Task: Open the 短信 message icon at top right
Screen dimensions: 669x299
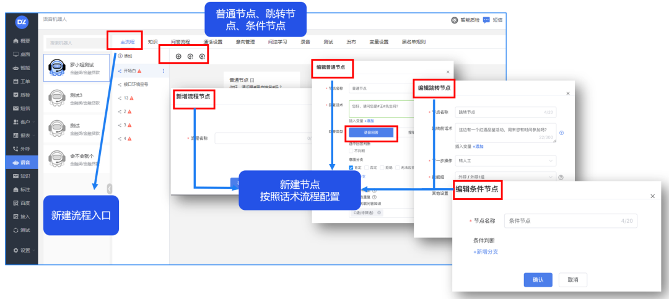Action: pos(486,20)
